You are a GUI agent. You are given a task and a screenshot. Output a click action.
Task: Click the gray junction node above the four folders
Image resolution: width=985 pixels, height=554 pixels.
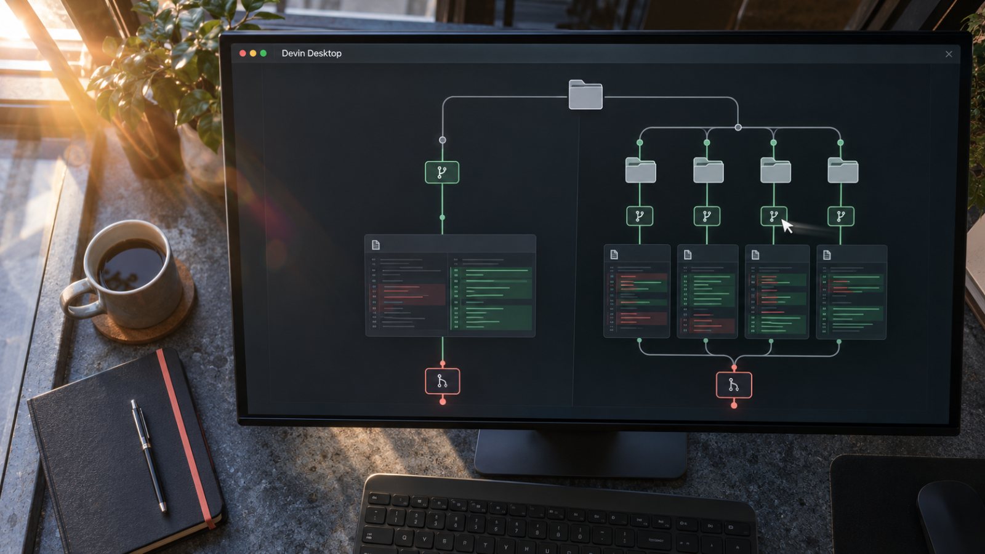pos(738,127)
